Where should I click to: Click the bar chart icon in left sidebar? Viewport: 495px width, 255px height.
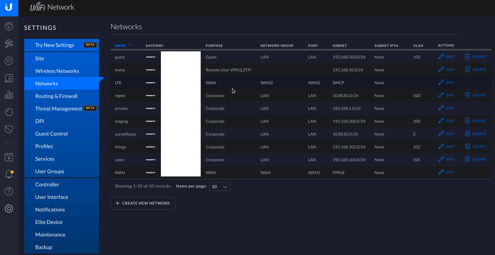(x=9, y=95)
